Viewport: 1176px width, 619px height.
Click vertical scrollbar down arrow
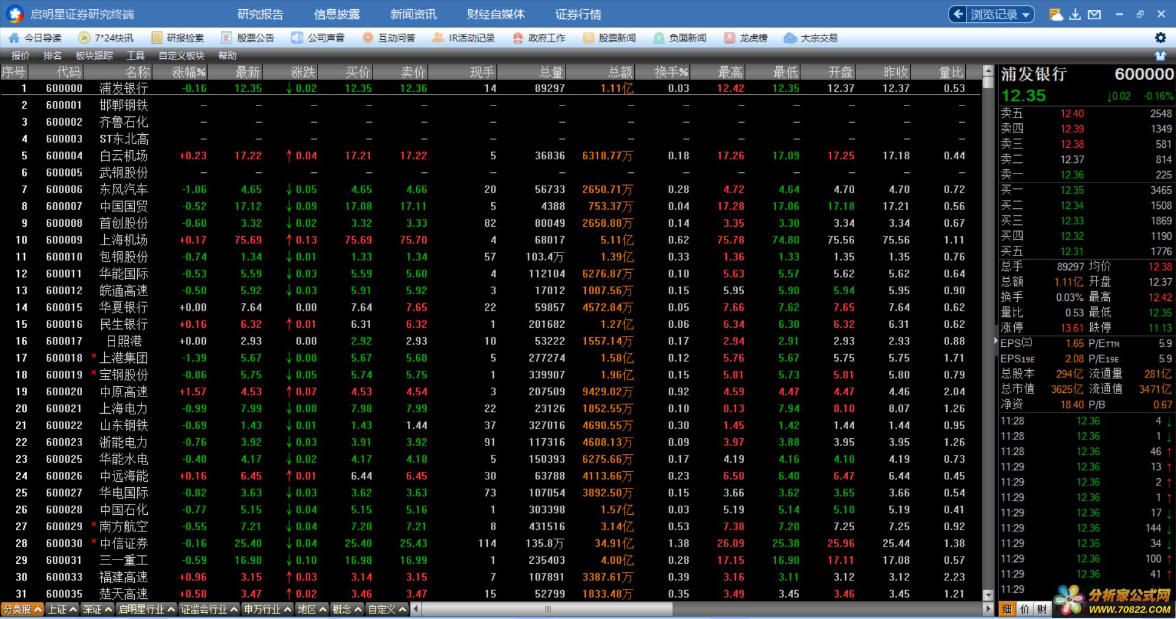(987, 595)
